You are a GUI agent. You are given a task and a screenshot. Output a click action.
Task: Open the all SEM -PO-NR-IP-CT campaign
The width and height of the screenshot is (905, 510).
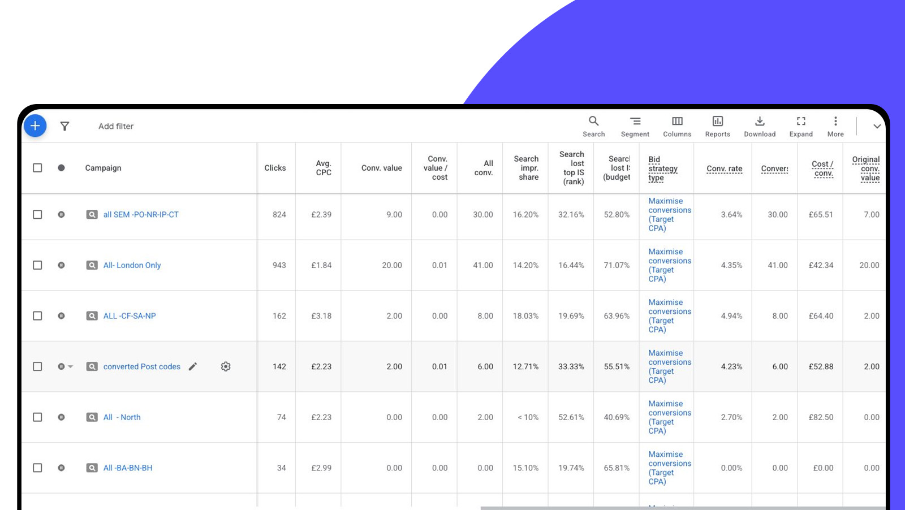click(141, 215)
